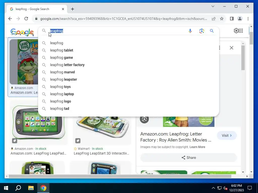Click the address bar URL

coord(123,19)
